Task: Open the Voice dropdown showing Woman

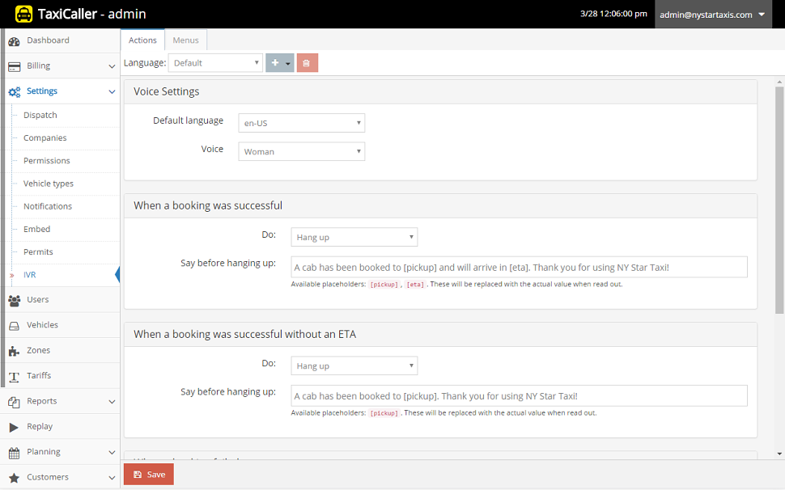Action: click(301, 150)
